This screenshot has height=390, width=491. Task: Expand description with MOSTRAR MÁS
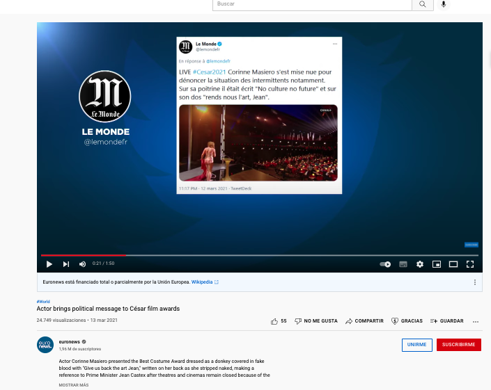pos(74,385)
